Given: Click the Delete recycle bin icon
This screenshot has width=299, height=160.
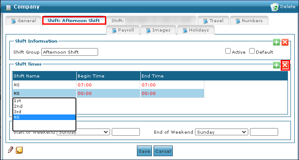Looking at the screenshot, I should (x=274, y=7).
